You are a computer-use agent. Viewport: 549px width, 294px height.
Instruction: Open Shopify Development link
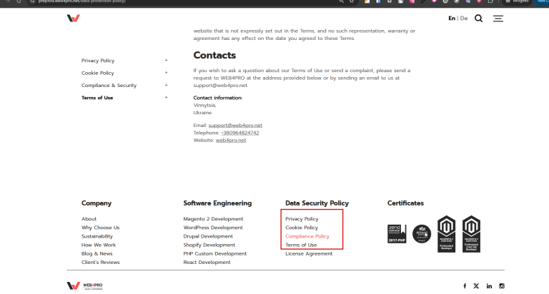point(209,245)
